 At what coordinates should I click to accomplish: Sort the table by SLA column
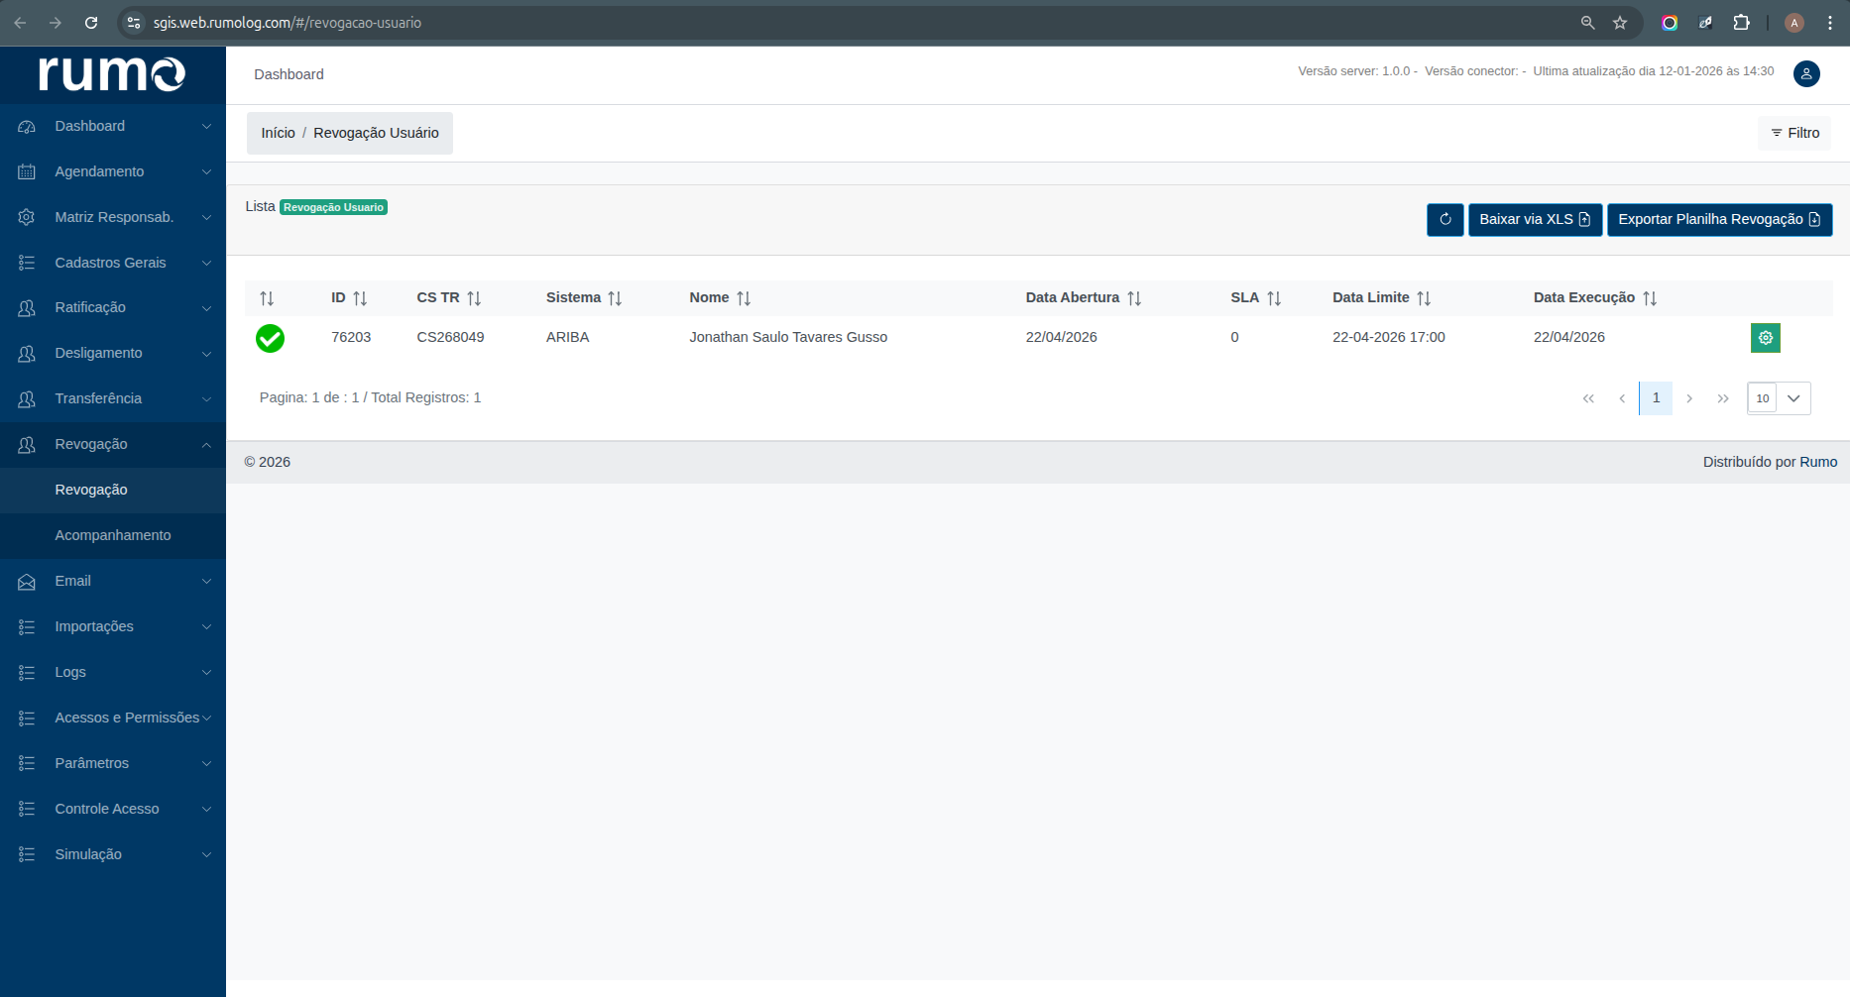1274,298
